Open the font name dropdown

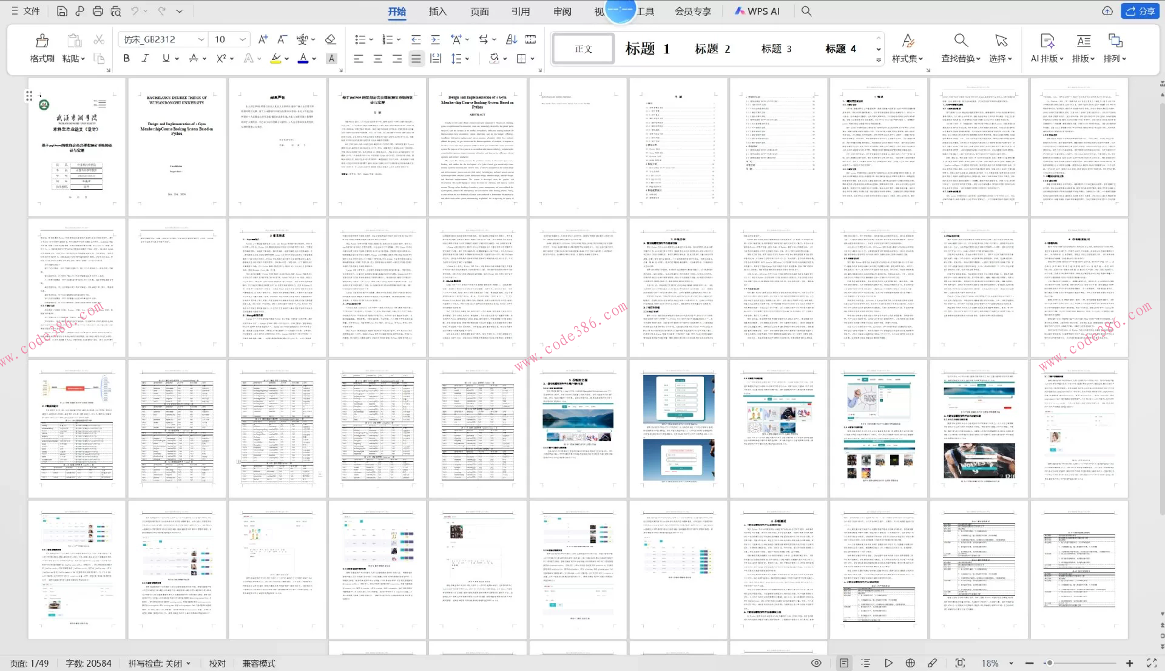tap(201, 39)
